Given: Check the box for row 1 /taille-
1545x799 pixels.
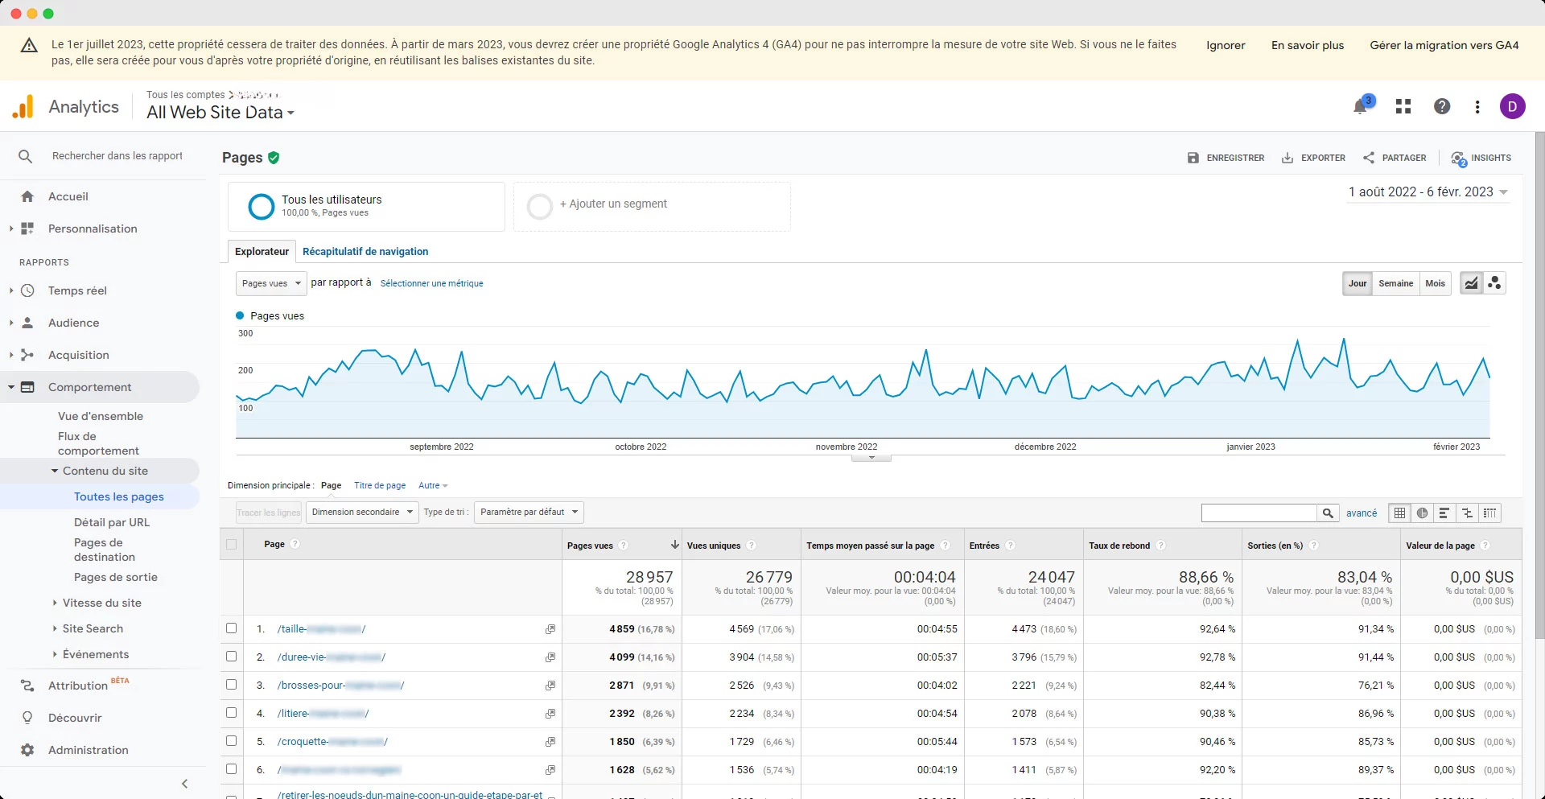Looking at the screenshot, I should (x=232, y=628).
